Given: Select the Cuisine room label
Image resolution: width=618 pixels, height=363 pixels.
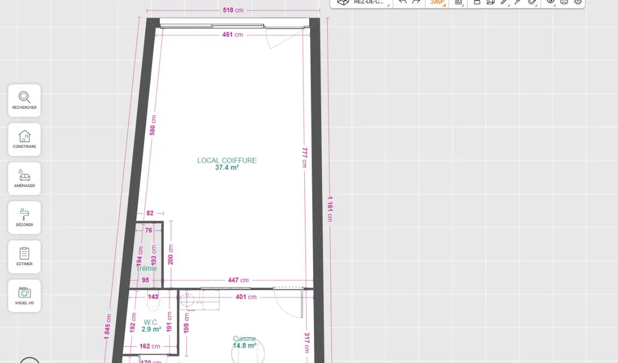Looking at the screenshot, I should 244,339.
